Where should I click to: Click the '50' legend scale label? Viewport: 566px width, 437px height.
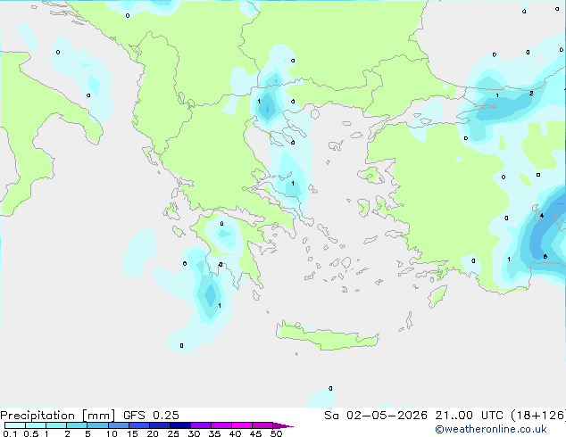click(x=276, y=433)
